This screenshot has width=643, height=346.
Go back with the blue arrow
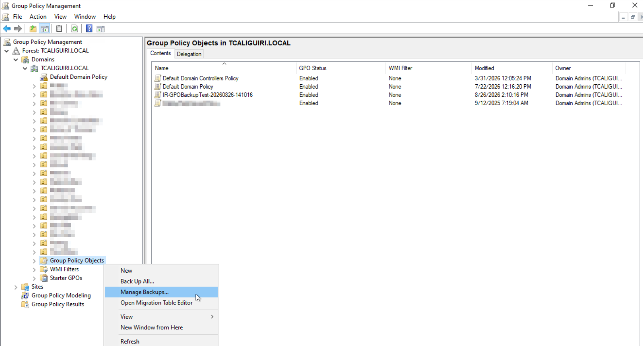[x=7, y=29]
